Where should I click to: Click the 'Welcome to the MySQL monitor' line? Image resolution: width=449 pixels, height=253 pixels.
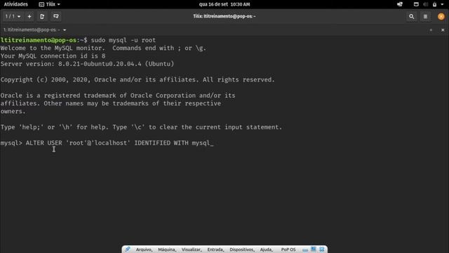[x=103, y=48]
